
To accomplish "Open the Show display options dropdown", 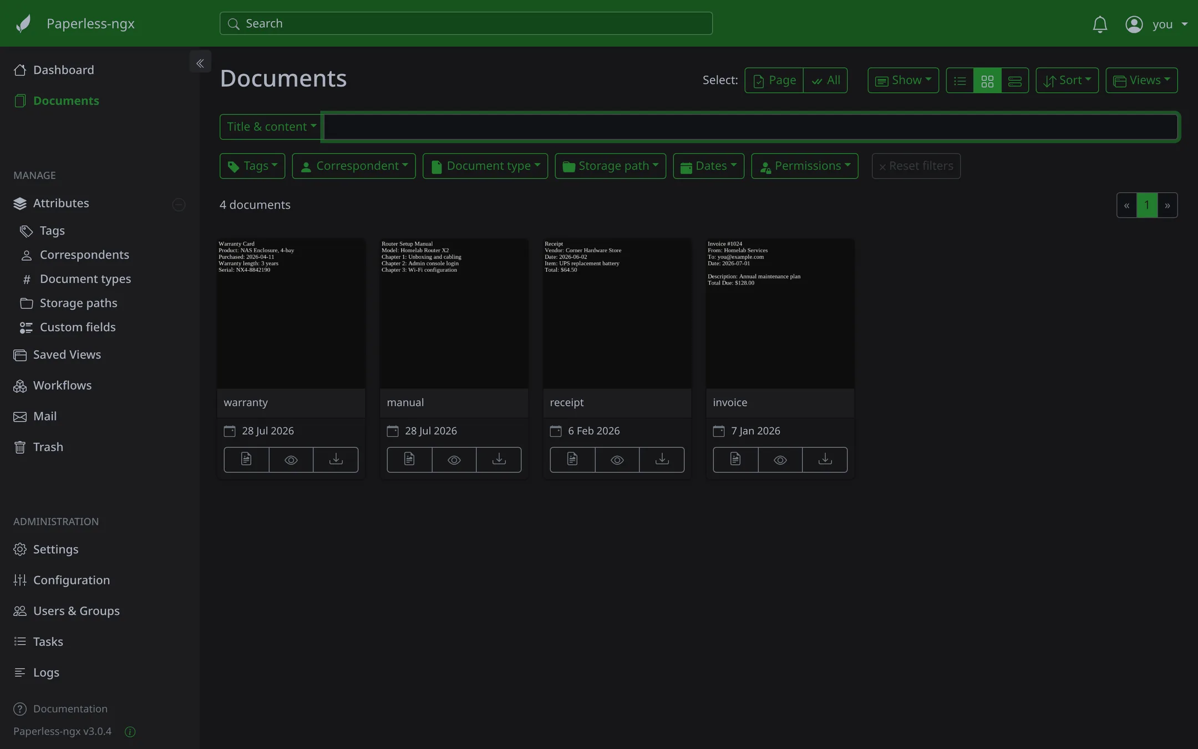I will pyautogui.click(x=903, y=80).
